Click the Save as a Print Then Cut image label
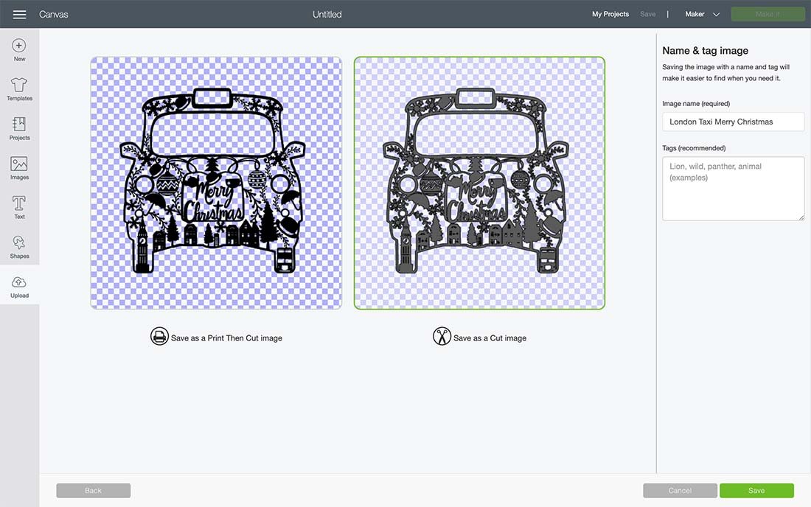Viewport: 811px width, 507px height. [226, 338]
